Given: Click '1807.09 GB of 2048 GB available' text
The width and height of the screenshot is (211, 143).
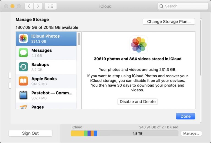Looking at the screenshot, I should tap(47, 27).
